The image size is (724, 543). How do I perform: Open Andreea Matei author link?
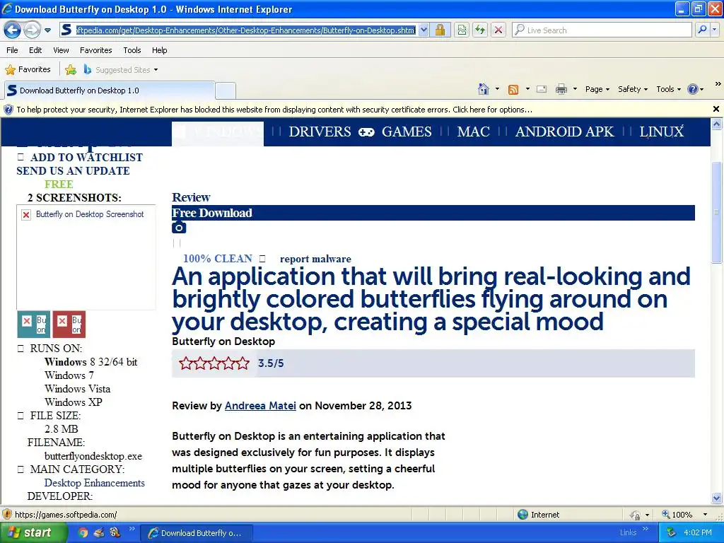click(260, 406)
